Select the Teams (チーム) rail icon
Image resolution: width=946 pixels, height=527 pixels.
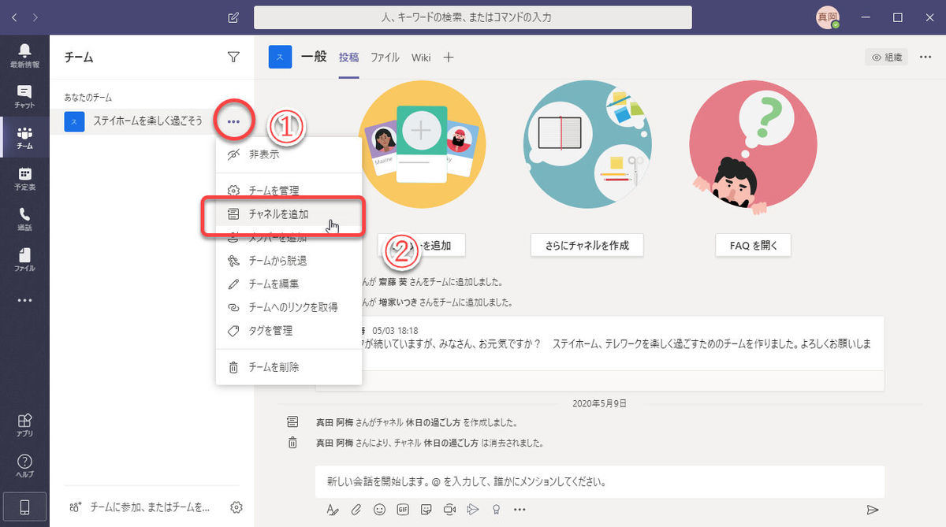24,138
